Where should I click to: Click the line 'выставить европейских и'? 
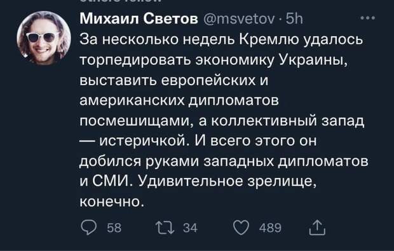point(174,81)
